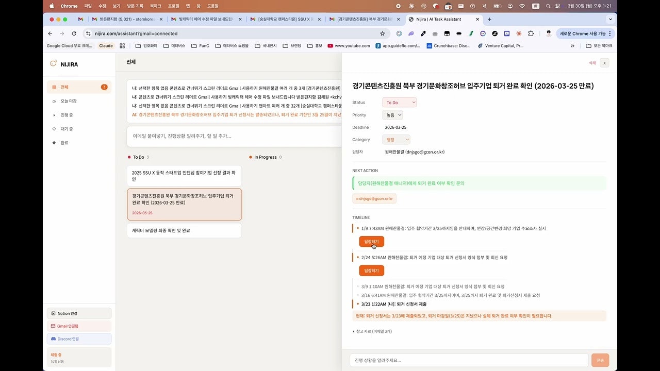Image resolution: width=660 pixels, height=371 pixels.
Task: Open the Category 행정 dropdown
Action: [x=396, y=140]
